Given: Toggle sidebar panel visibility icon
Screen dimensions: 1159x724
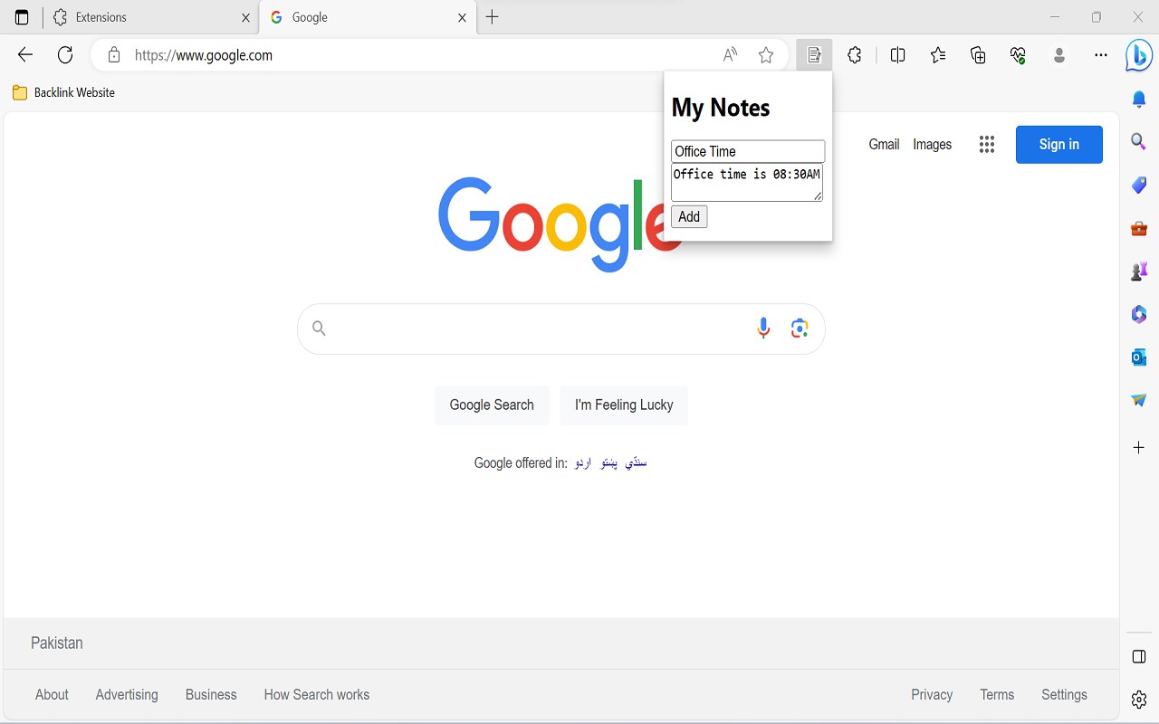Looking at the screenshot, I should coord(1139,656).
